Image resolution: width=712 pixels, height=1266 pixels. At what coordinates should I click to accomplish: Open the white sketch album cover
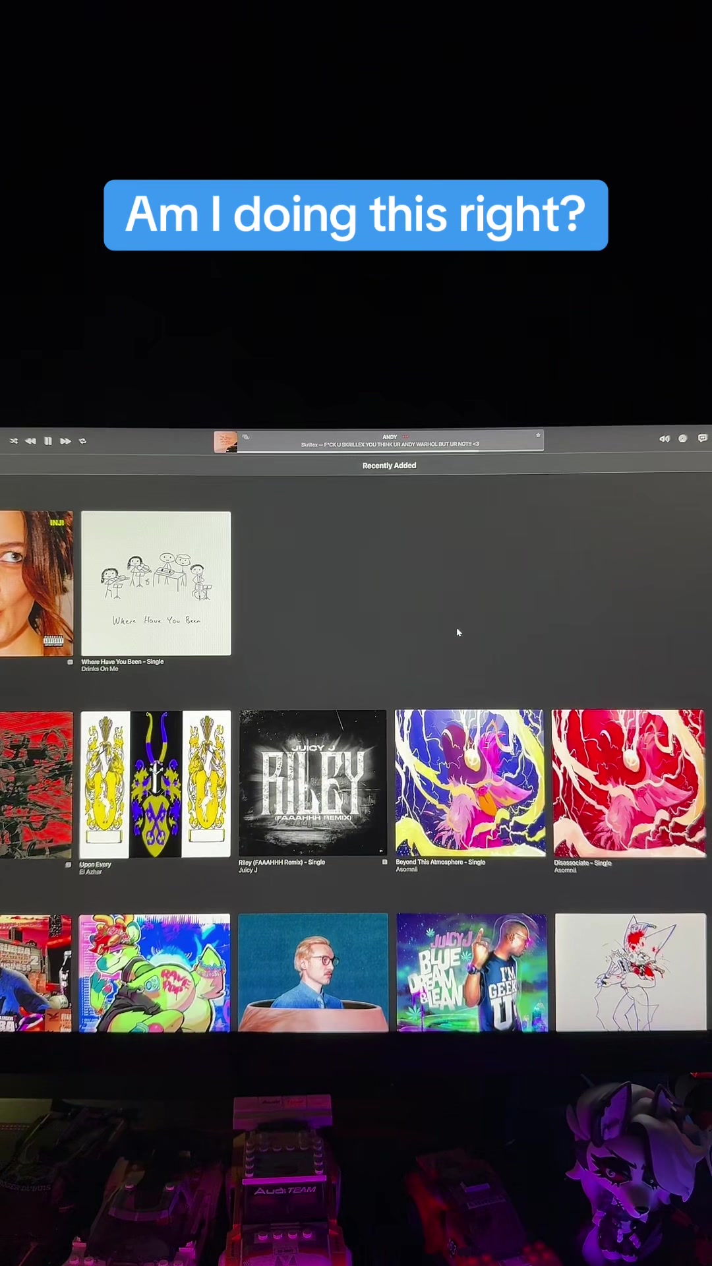[x=631, y=973]
